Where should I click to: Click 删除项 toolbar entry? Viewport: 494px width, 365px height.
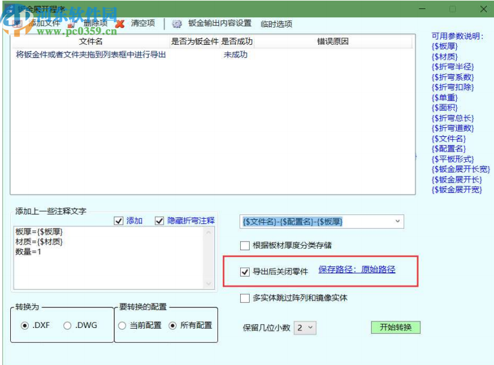pyautogui.click(x=95, y=23)
